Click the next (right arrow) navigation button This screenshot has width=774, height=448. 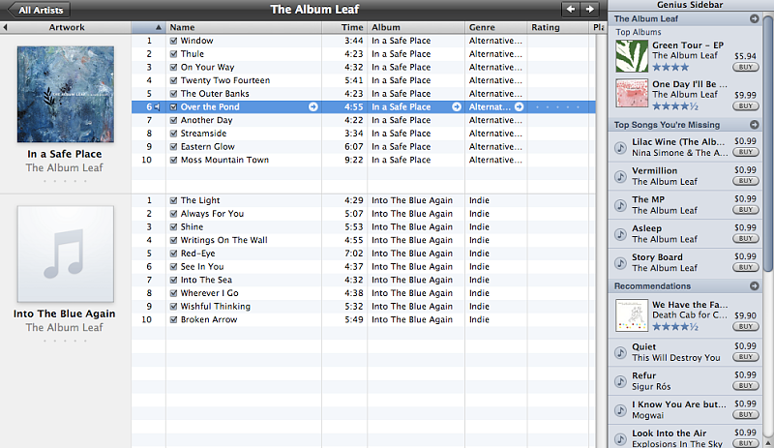(x=589, y=9)
